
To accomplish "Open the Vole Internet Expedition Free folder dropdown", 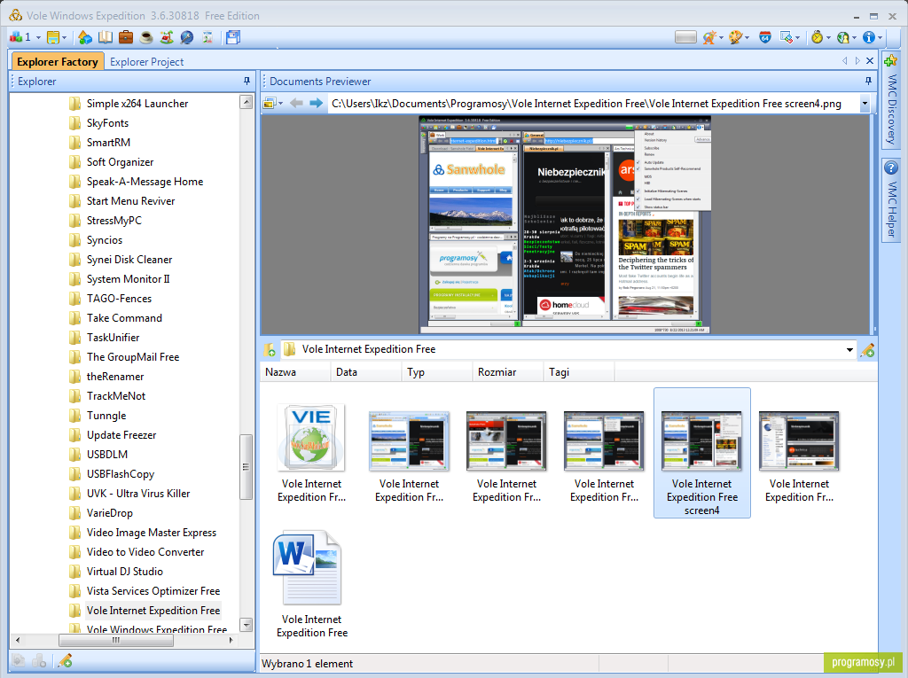I will (x=849, y=350).
